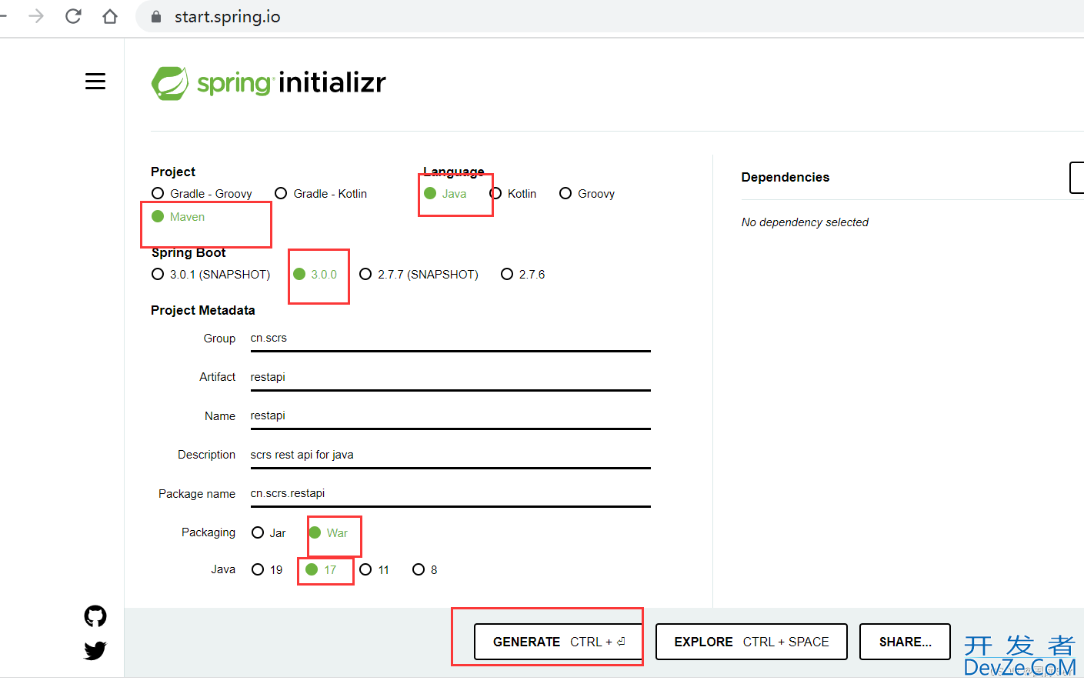Image resolution: width=1084 pixels, height=684 pixels.
Task: Pick Java version 11
Action: point(375,570)
